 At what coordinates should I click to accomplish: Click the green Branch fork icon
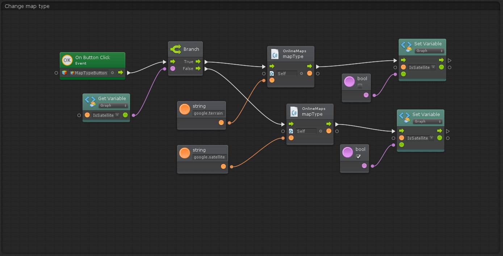(176, 49)
